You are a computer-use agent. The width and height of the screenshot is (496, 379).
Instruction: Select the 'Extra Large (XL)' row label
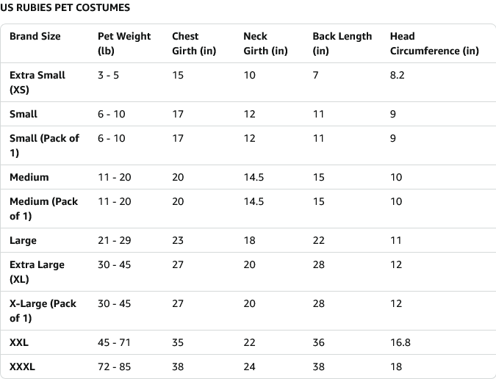click(37, 272)
